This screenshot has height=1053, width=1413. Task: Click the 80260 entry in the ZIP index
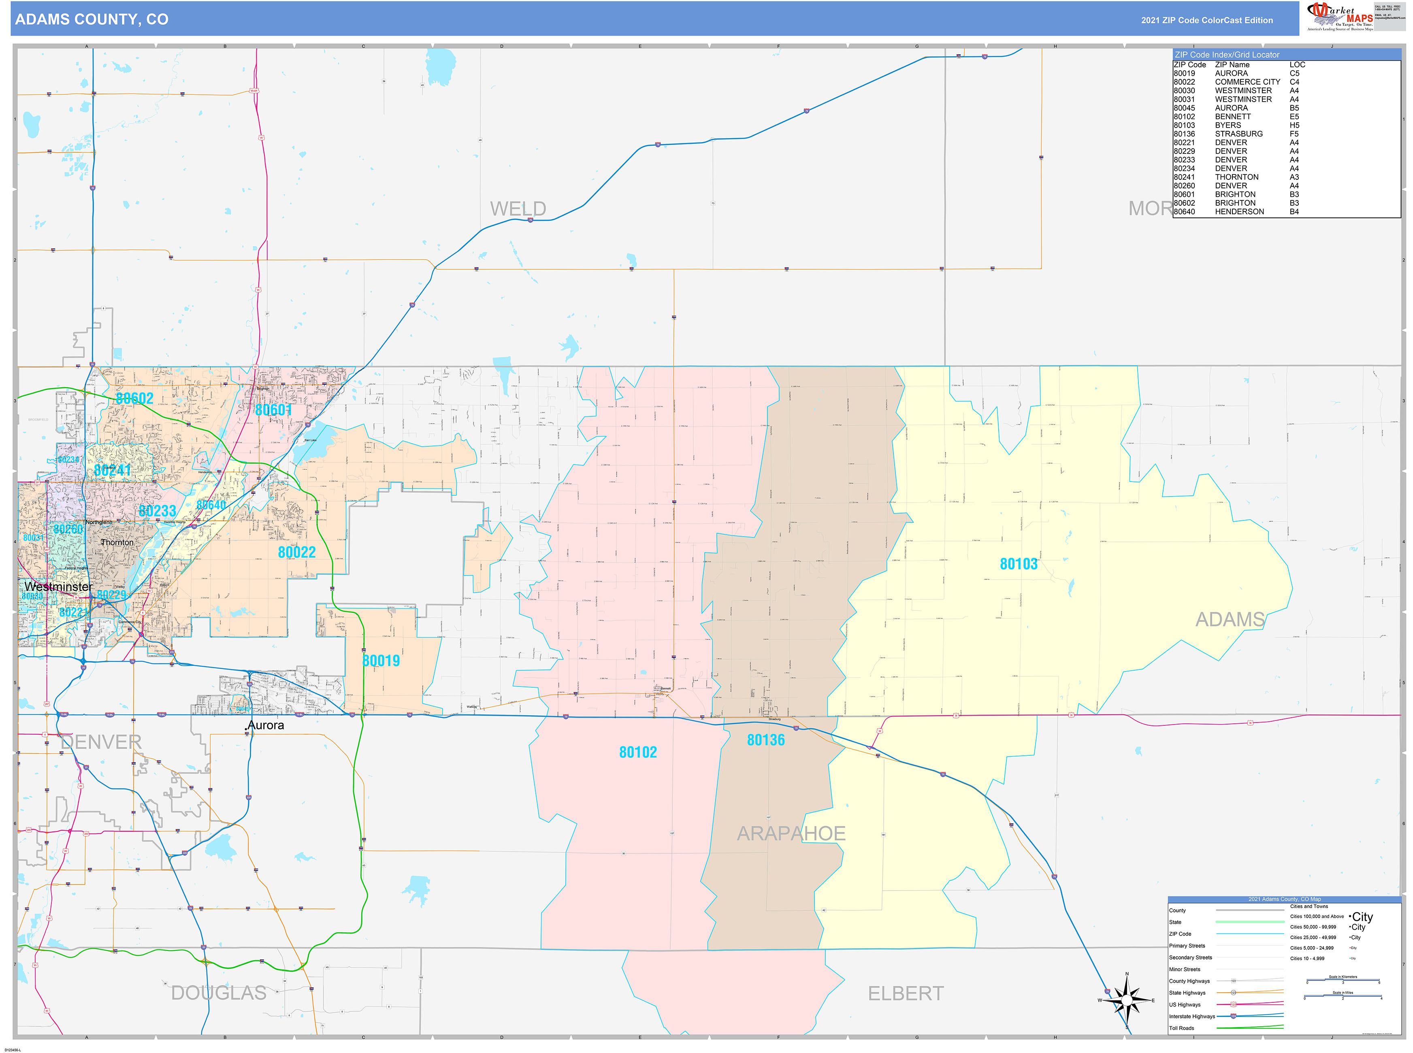point(1184,186)
